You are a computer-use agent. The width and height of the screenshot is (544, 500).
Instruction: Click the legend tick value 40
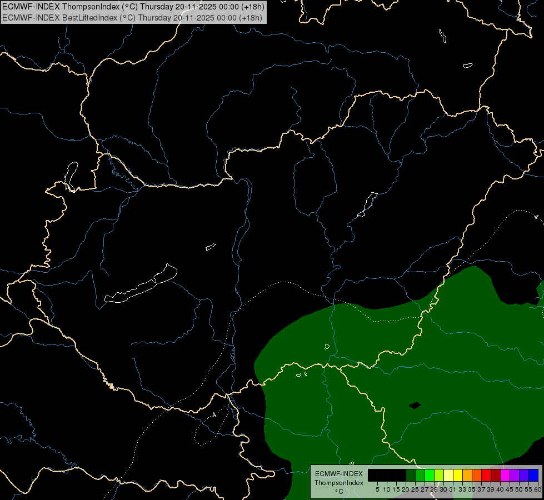click(500, 489)
